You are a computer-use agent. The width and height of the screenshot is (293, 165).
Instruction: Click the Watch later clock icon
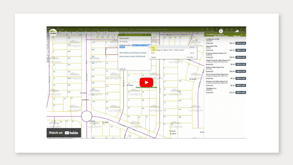[221, 32]
